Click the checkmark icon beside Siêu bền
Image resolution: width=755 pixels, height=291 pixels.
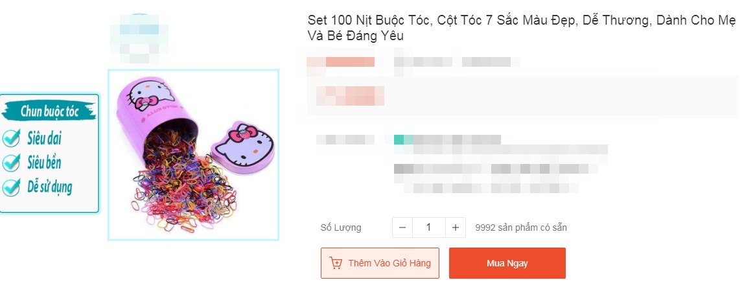[11, 163]
